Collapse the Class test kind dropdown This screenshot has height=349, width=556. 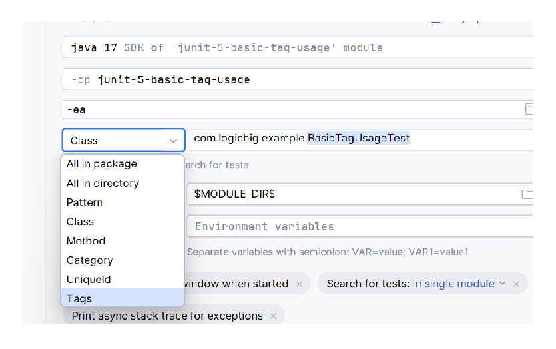173,141
